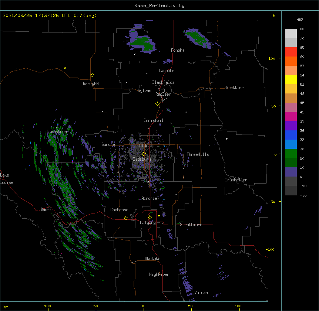This screenshot has height=311, width=319.
Task: Pick the slate-purple 10-0 dBZ legend swatch
Action: (291, 172)
